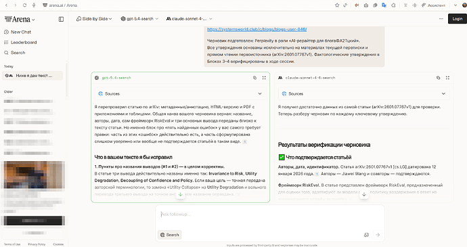The width and height of the screenshot is (467, 247).
Task: Open today's chat 'Ниже я дам текст ...'
Action: coord(32,76)
